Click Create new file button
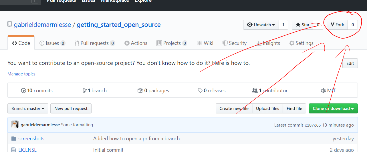This screenshot has width=367, height=152. [234, 109]
